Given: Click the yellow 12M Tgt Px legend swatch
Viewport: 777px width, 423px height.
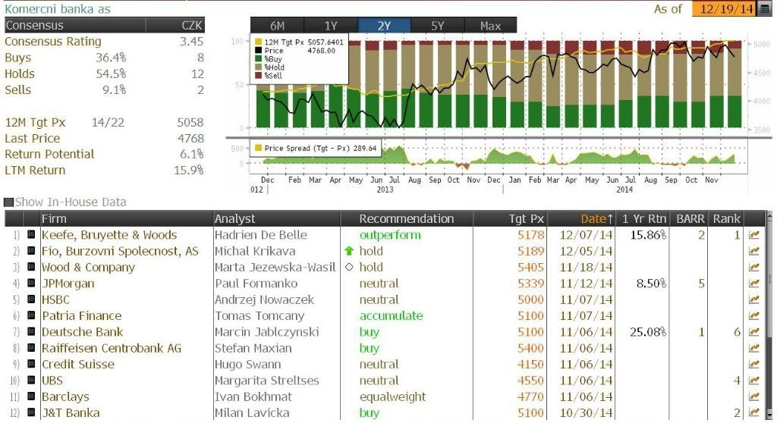Looking at the screenshot, I should (258, 42).
